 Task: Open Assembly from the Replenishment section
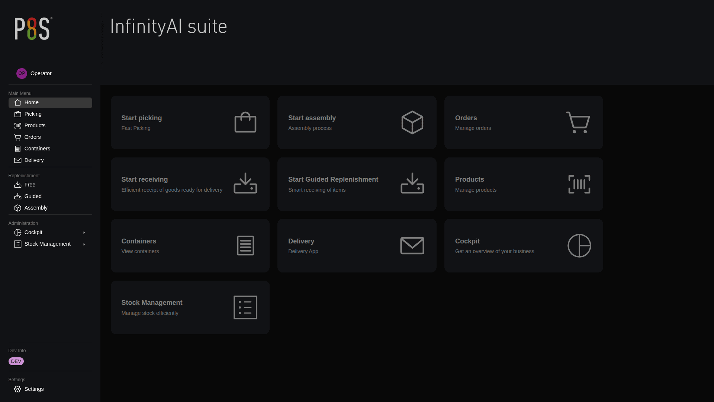(x=36, y=208)
